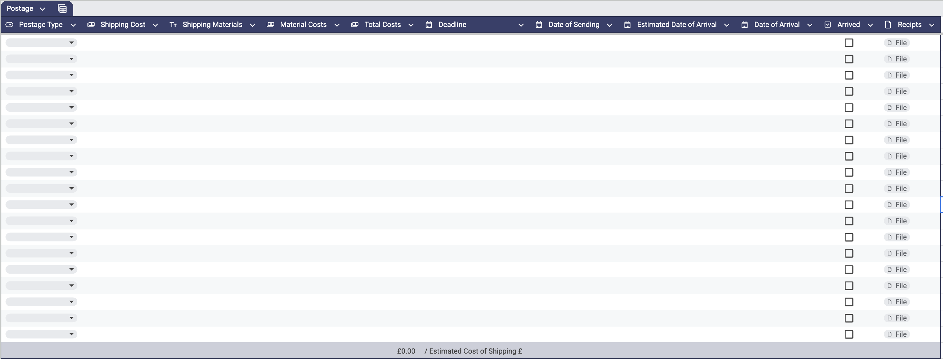Click the Deadline calendar icon

pos(429,25)
